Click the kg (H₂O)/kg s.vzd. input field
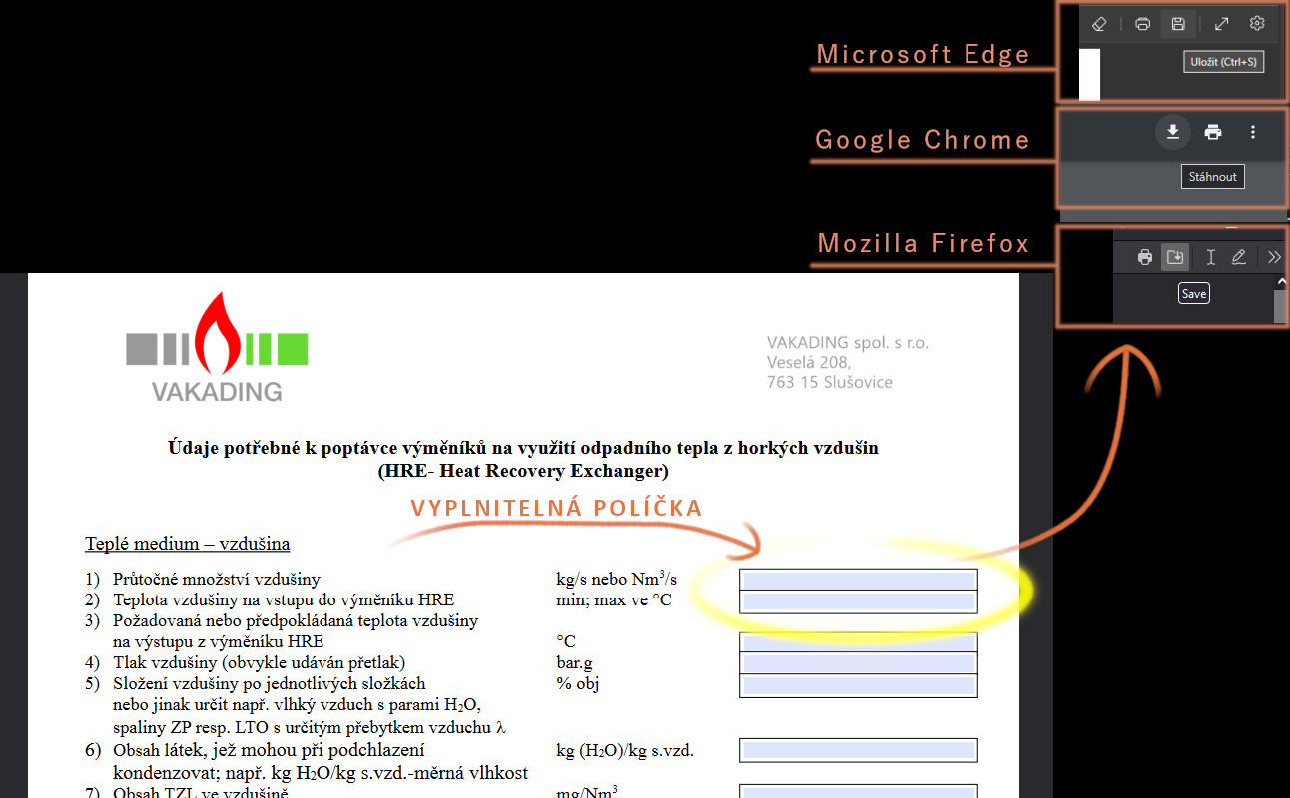 click(x=859, y=750)
